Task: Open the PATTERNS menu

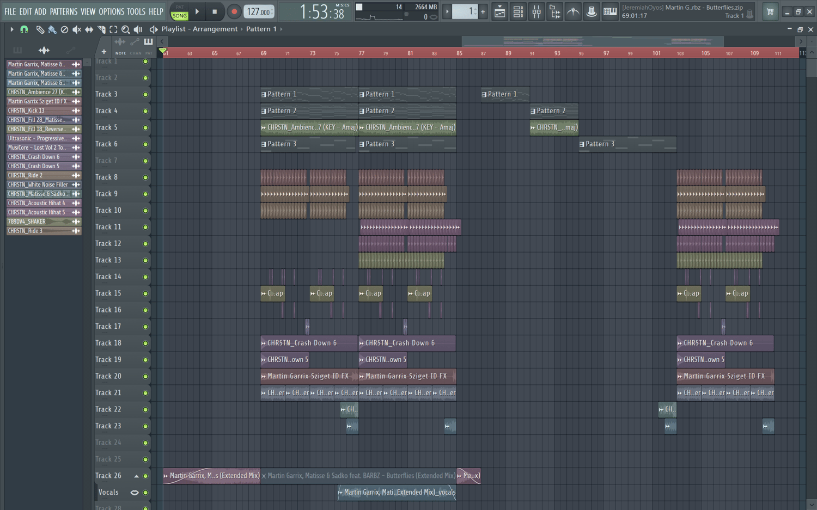Action: tap(64, 11)
